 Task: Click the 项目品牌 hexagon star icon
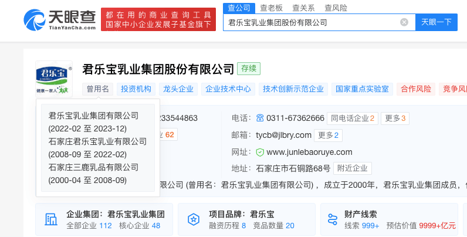pyautogui.click(x=194, y=219)
